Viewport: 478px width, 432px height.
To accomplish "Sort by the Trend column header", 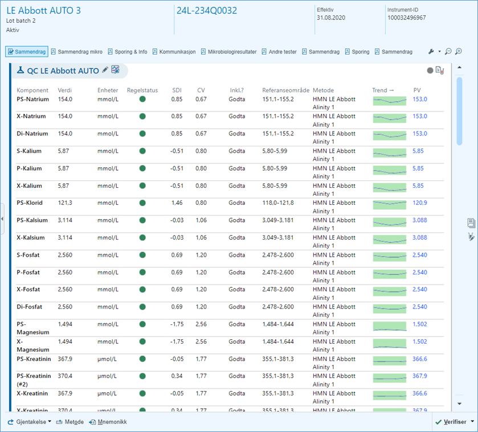I will (383, 90).
